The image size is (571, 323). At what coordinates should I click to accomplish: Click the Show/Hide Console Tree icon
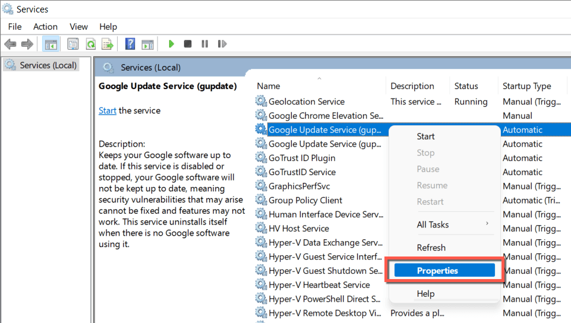point(52,44)
